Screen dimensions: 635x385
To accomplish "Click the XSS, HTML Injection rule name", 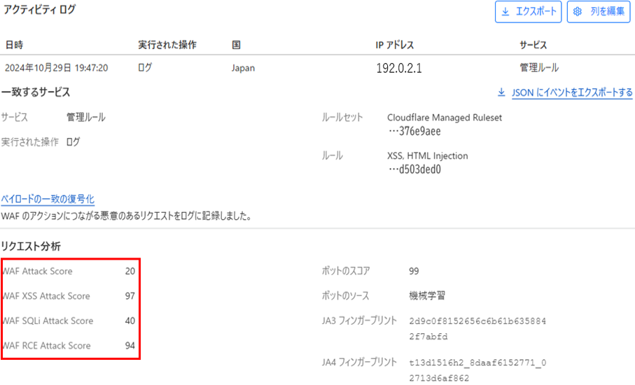I will (427, 155).
